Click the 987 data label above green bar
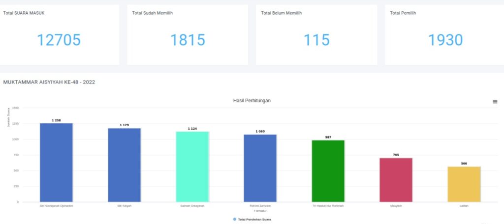Screen dimensions: 504x224 [328, 138]
